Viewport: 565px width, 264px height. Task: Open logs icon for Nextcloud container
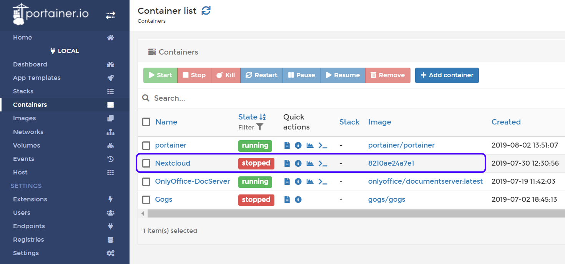[287, 163]
